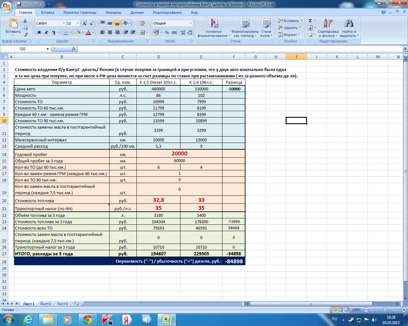This screenshot has height=326, width=408.
Task: Click the Decrease Indent icon
Action: click(125, 32)
